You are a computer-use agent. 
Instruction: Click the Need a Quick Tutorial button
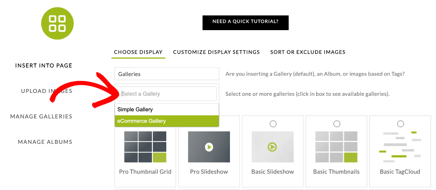pos(245,22)
